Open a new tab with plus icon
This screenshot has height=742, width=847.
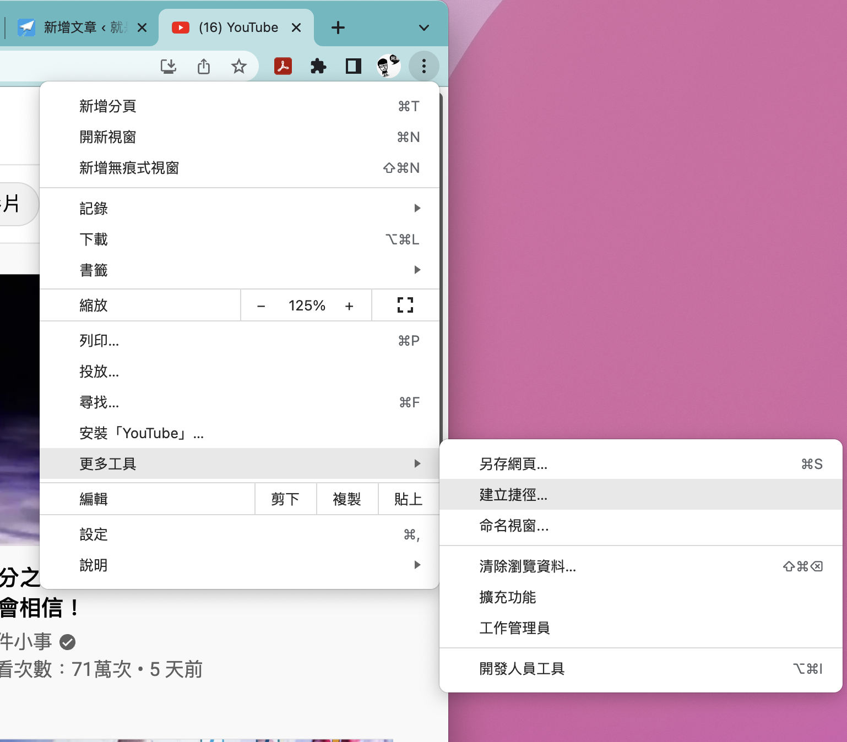[338, 28]
